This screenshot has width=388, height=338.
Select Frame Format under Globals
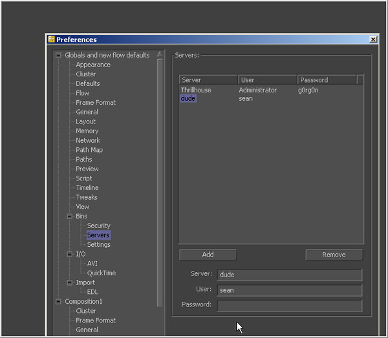point(96,103)
